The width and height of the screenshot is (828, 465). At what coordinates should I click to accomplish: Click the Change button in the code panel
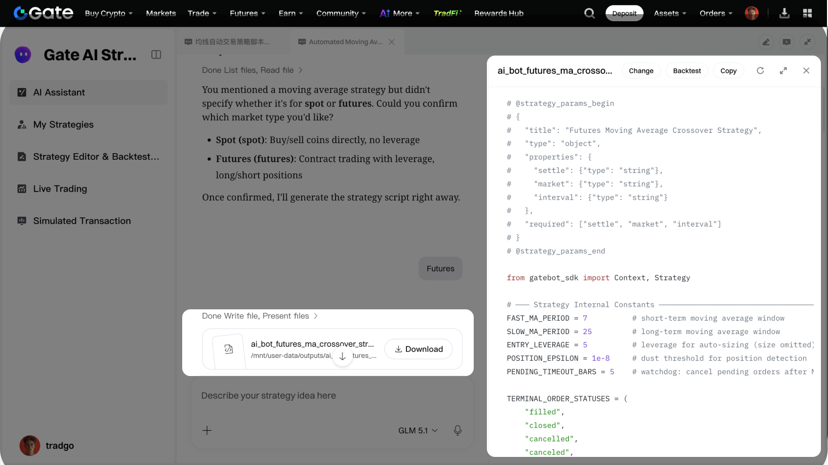click(641, 71)
